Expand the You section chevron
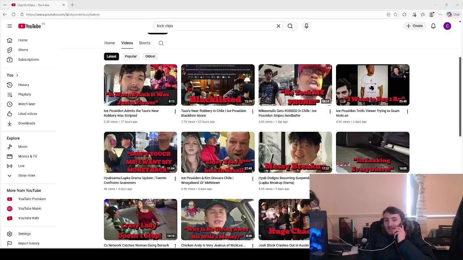The image size is (463, 260). click(x=17, y=75)
